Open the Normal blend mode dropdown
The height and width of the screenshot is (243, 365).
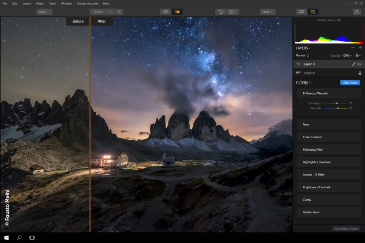(302, 55)
